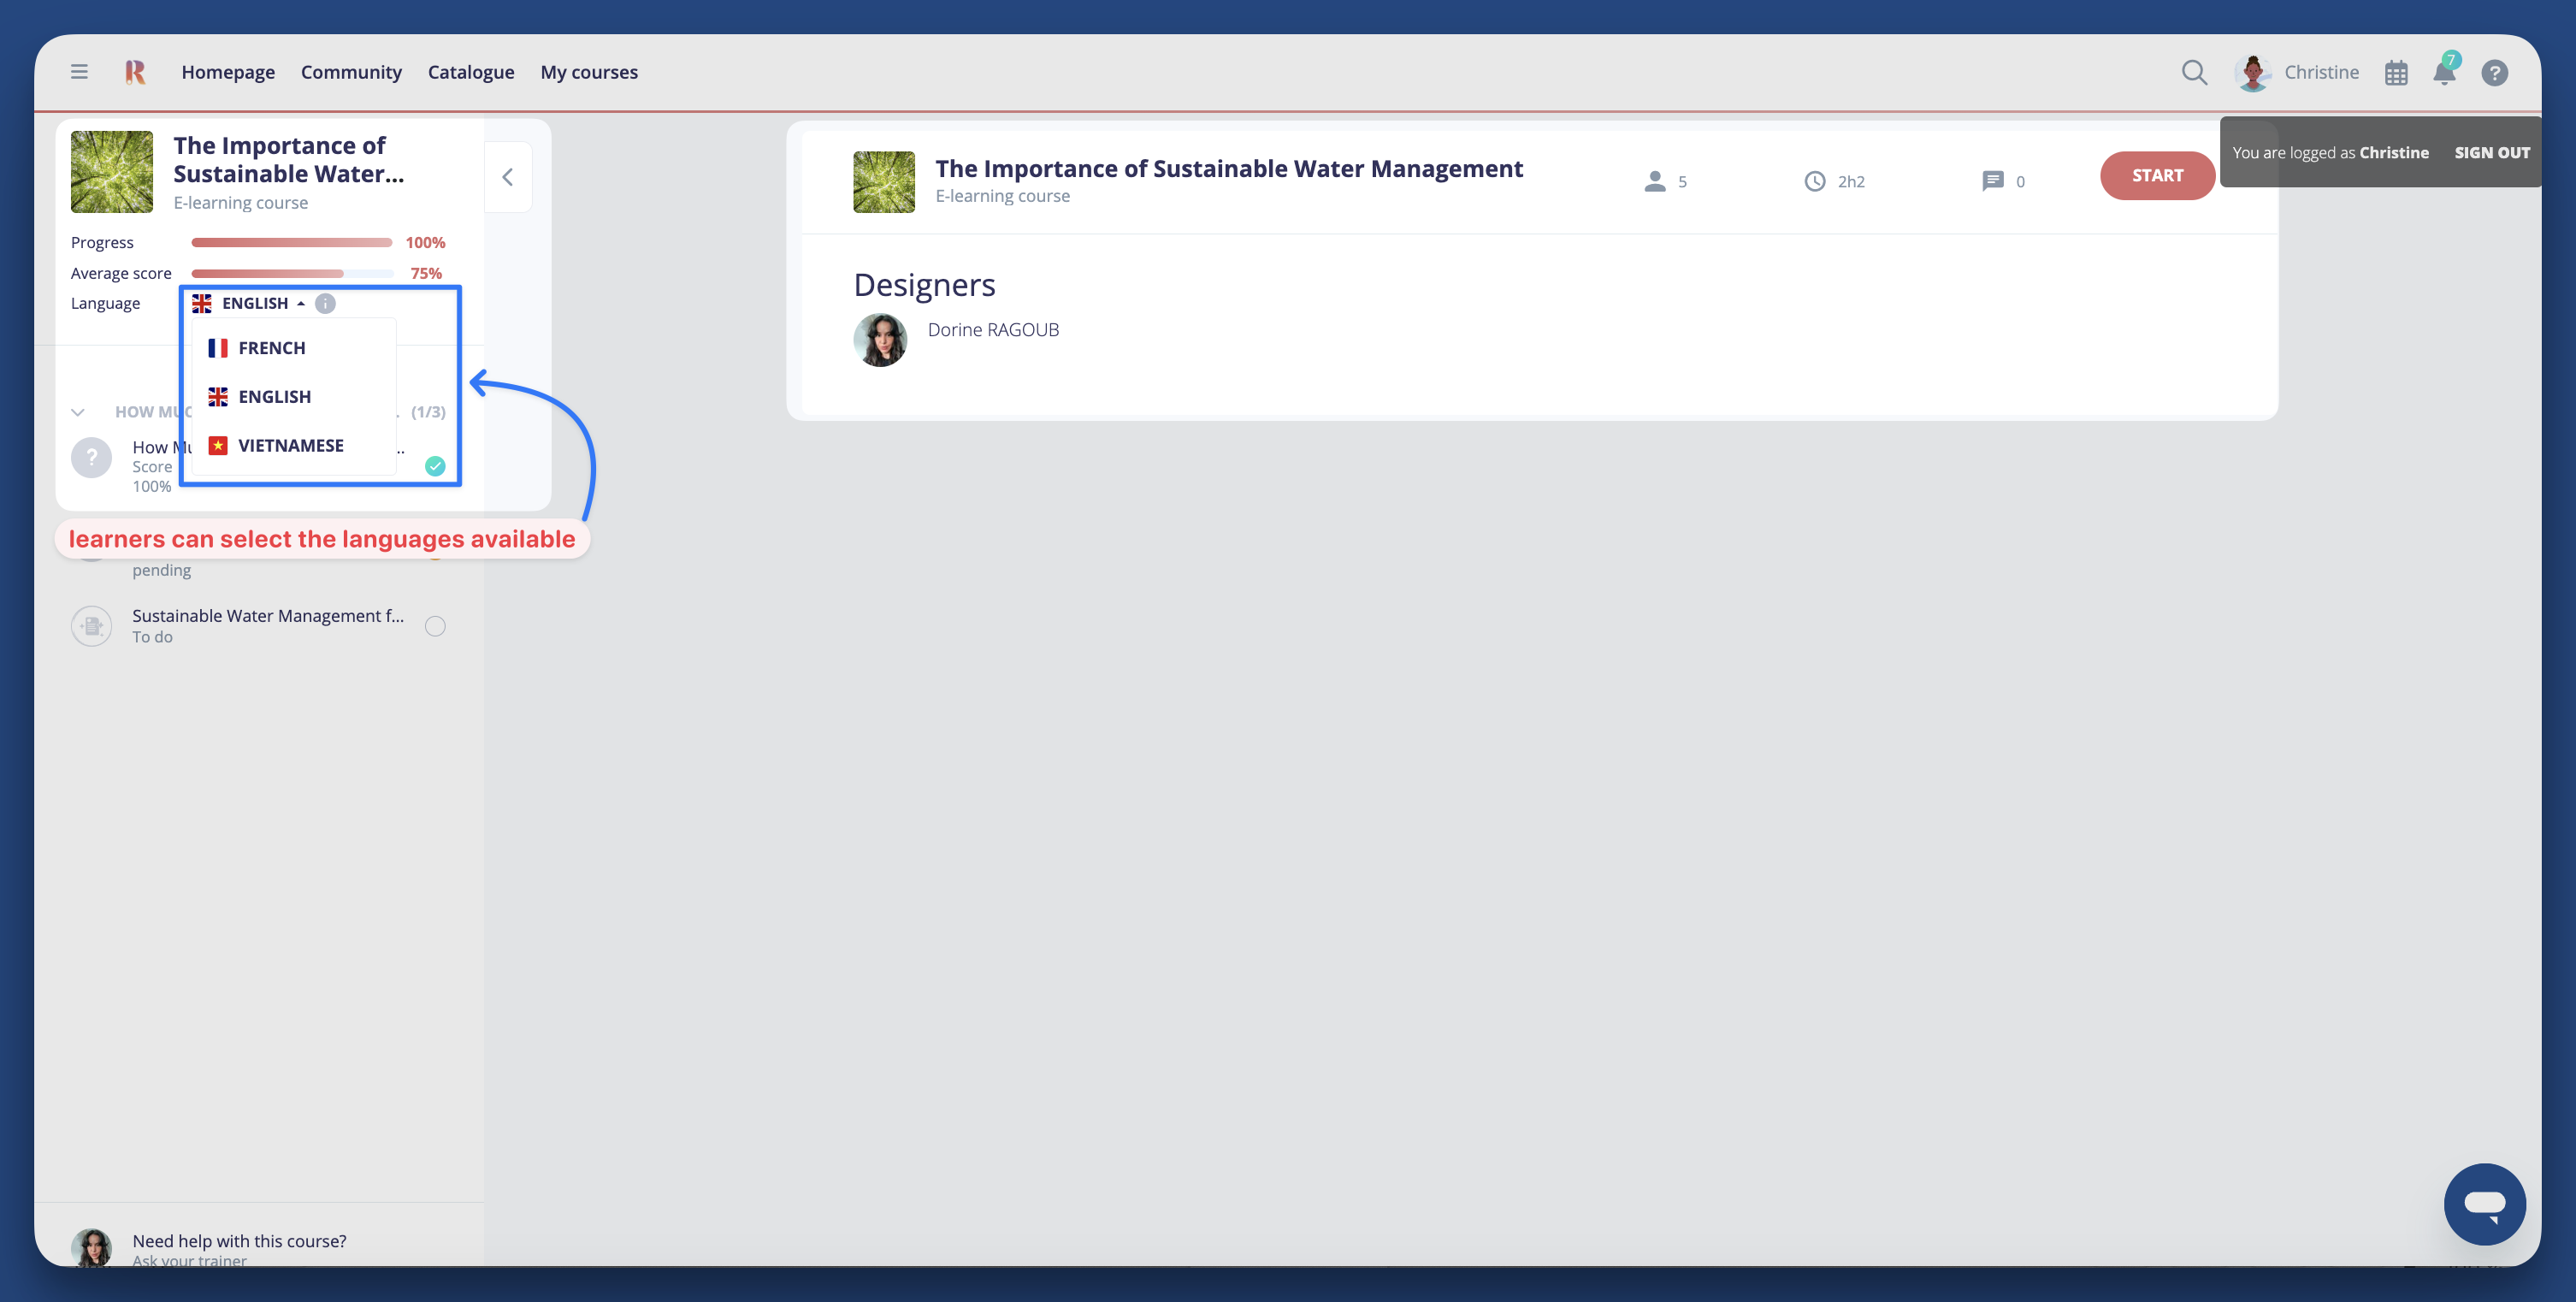This screenshot has width=2576, height=1302.
Task: Open the Catalogue menu item
Action: pos(470,72)
